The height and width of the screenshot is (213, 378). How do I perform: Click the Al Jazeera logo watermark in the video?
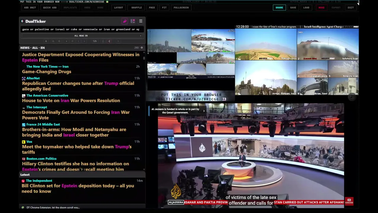click(176, 191)
